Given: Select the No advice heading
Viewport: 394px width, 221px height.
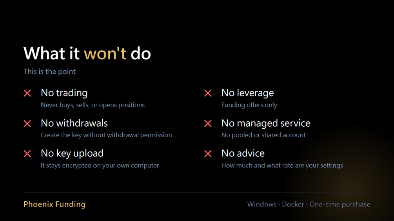Looking at the screenshot, I should coord(243,153).
